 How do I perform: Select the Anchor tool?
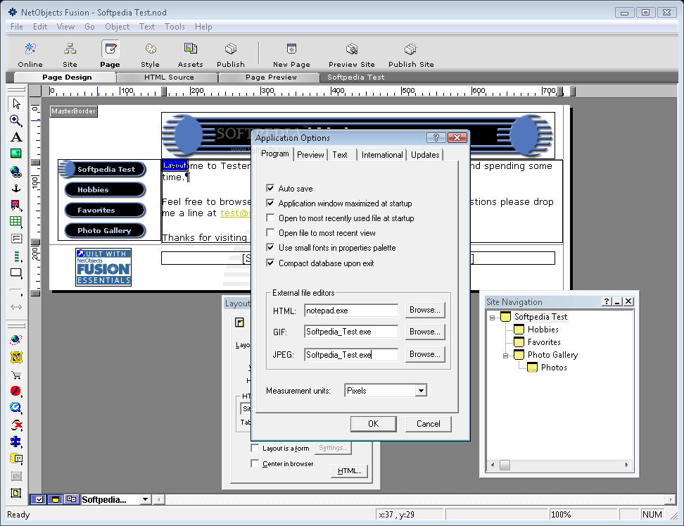(x=16, y=188)
